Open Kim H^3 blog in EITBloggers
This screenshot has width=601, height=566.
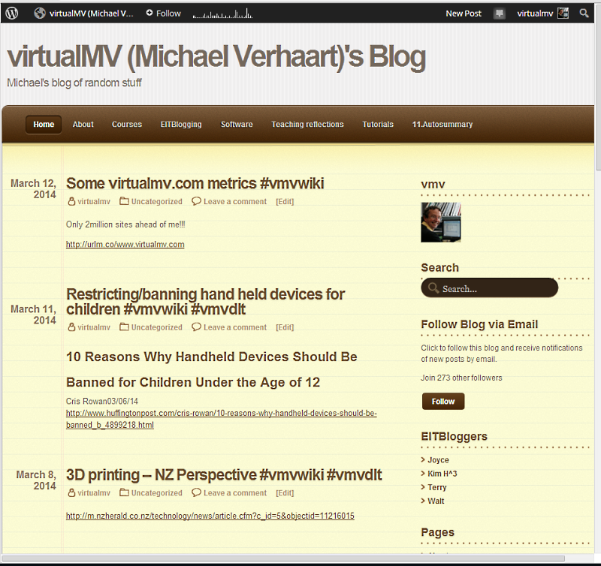(x=442, y=474)
